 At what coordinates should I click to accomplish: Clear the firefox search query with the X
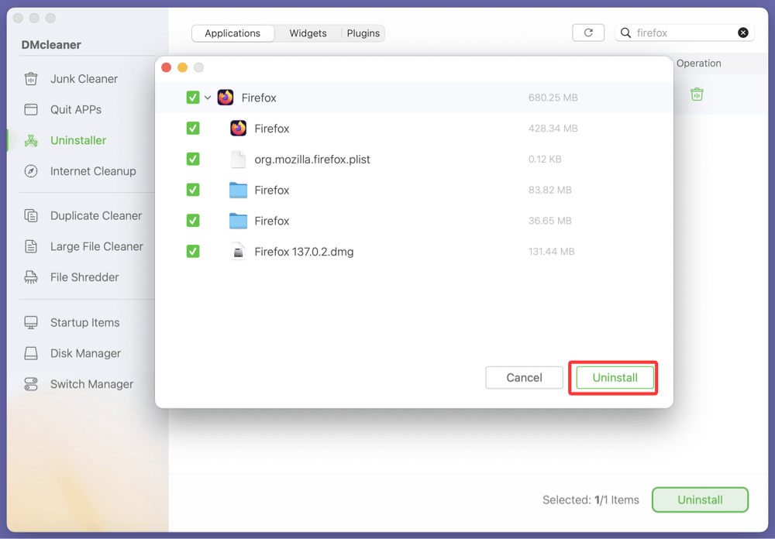(x=742, y=32)
